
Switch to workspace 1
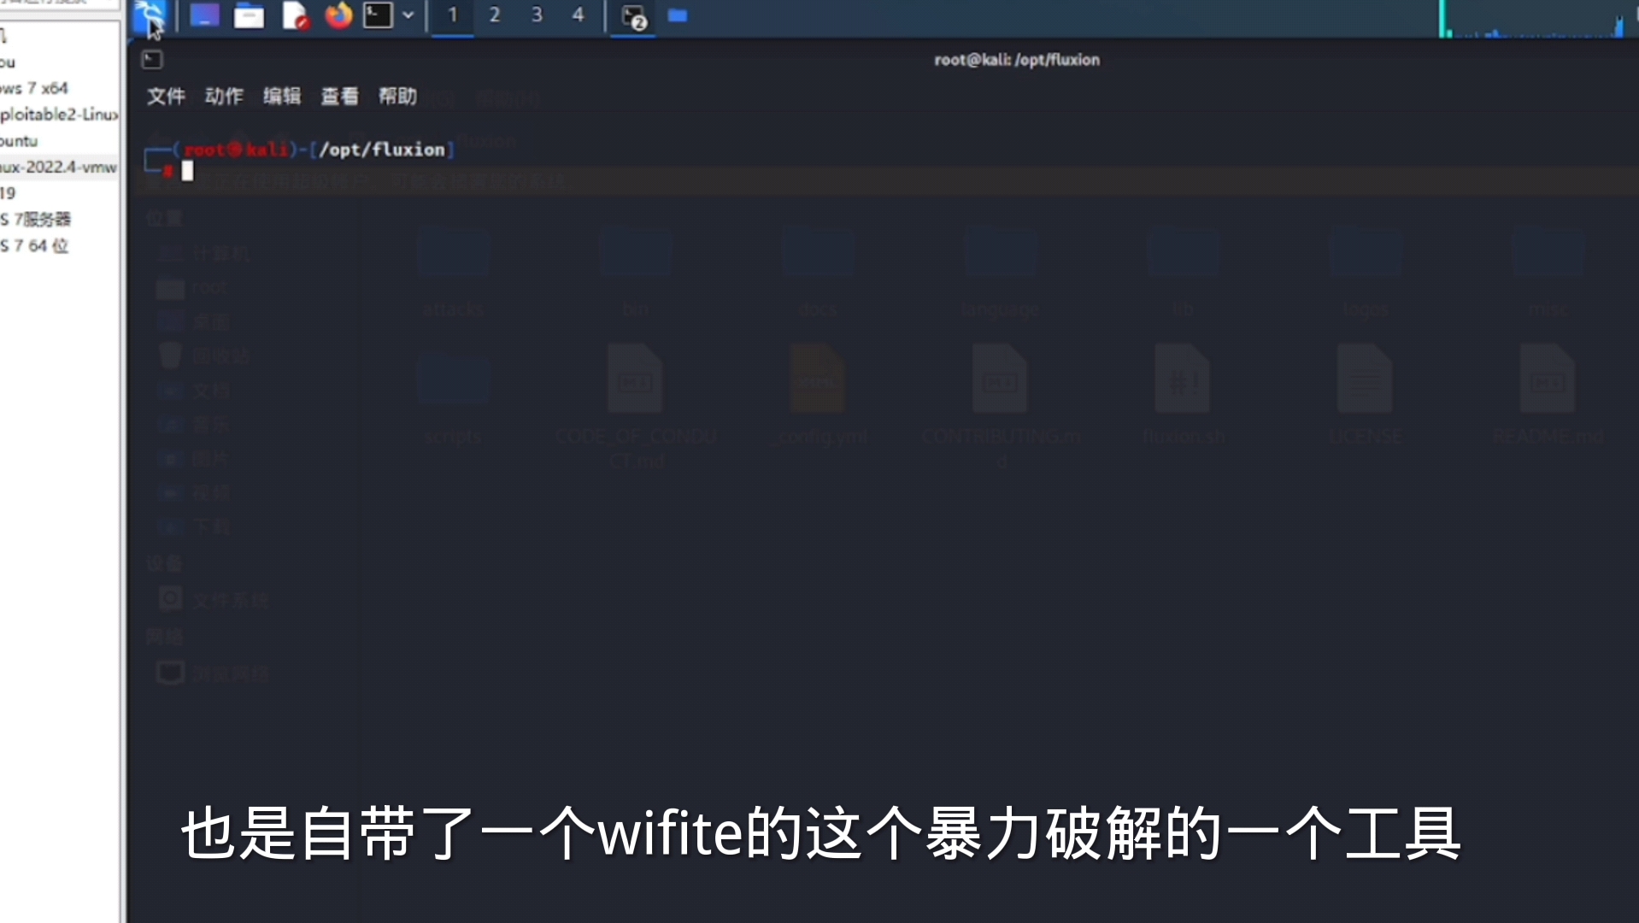(x=452, y=15)
